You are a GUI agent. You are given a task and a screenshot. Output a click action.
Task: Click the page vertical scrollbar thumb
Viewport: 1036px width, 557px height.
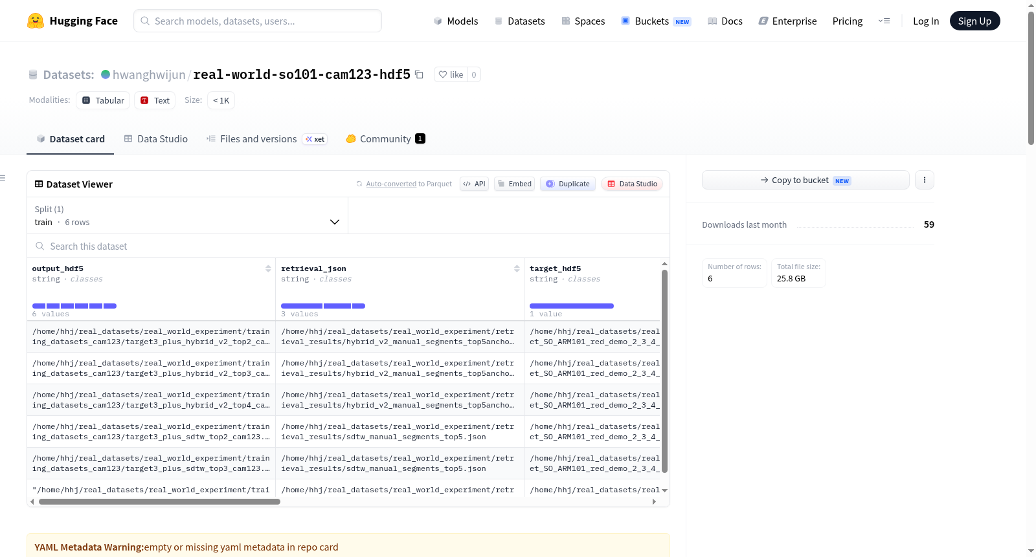(1031, 78)
